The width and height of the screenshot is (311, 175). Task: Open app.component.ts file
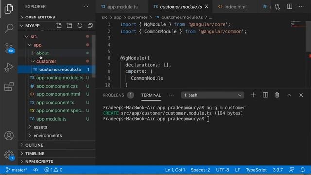click(55, 103)
